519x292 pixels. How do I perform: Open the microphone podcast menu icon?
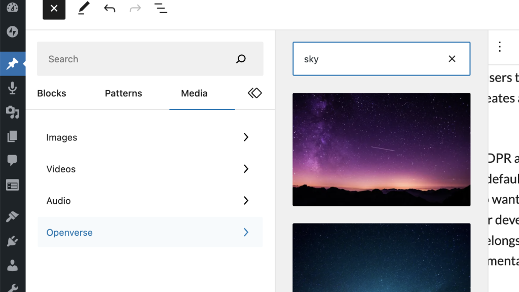[12, 88]
